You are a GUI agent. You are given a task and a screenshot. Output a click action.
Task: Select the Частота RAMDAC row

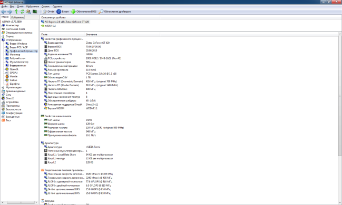coord(70,89)
